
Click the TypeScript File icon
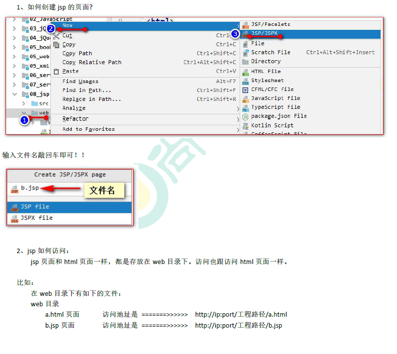[x=245, y=107]
